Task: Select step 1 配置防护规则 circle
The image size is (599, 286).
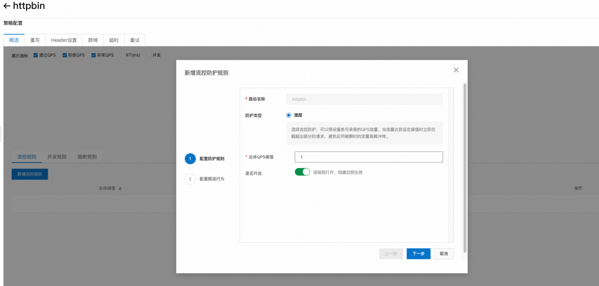Action: click(190, 159)
